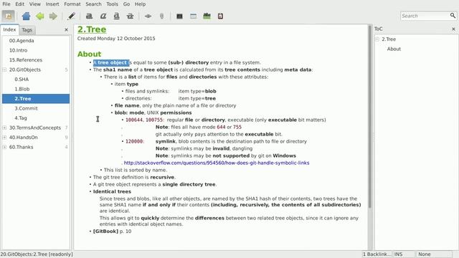This screenshot has width=459, height=258.
Task: Open the Go menu
Action: point(126,4)
